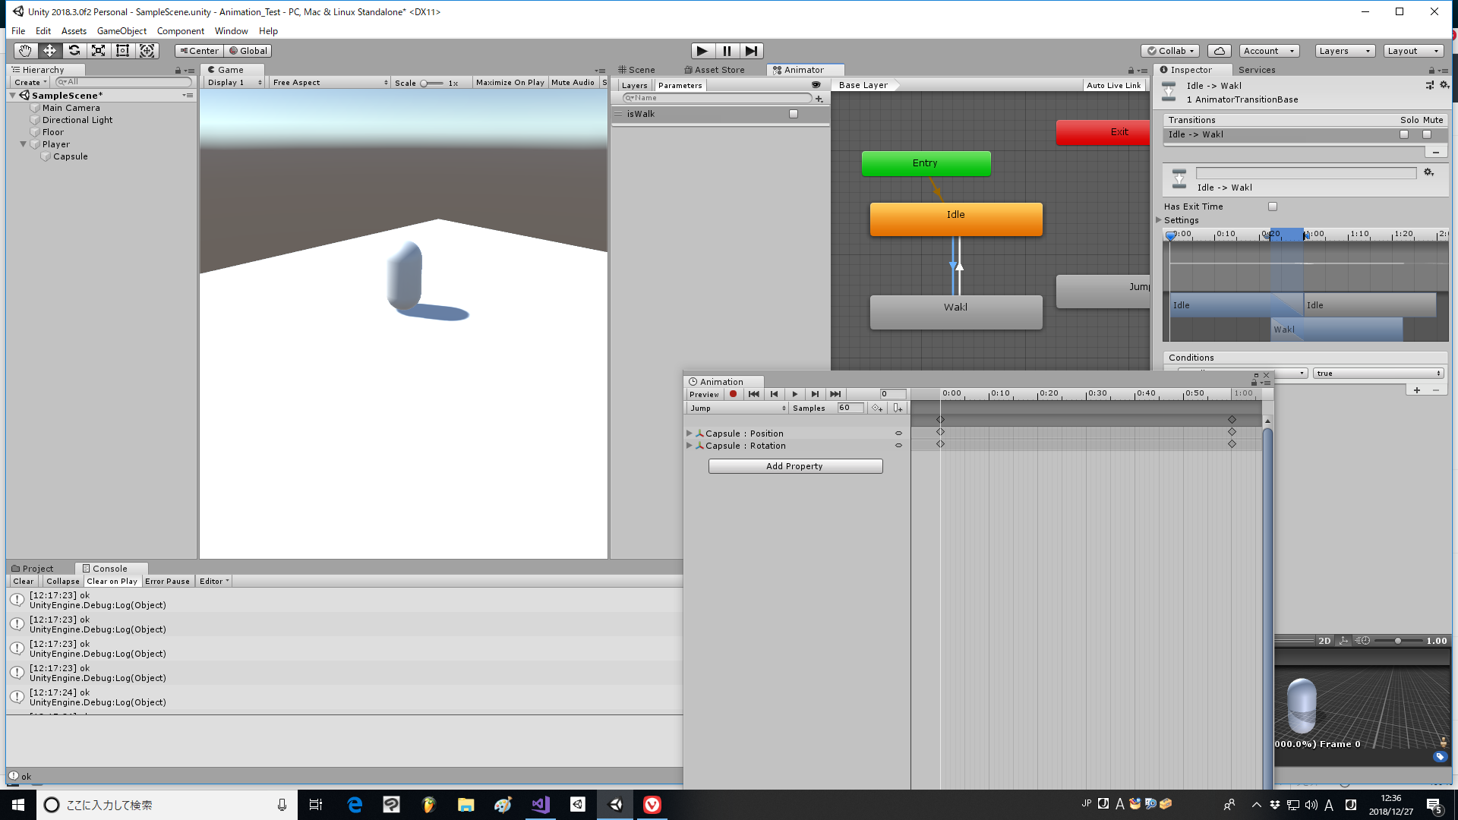Viewport: 1458px width, 820px height.
Task: Select the Move tool in the toolbar
Action: (49, 51)
